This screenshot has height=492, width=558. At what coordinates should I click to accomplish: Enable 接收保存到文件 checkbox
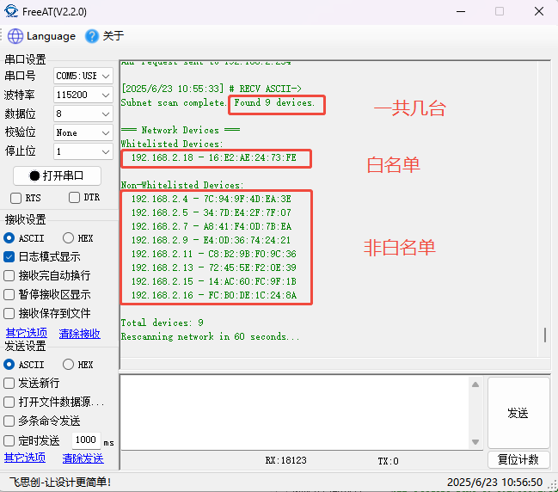(x=9, y=313)
